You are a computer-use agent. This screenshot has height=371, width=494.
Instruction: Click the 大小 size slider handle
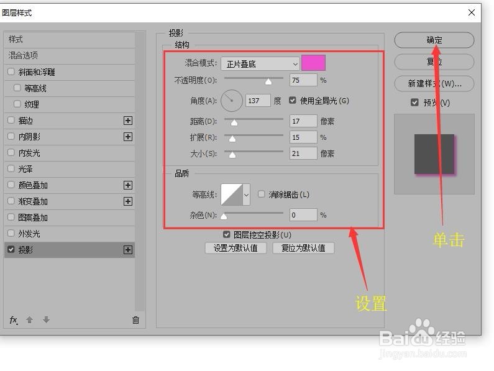[232, 155]
